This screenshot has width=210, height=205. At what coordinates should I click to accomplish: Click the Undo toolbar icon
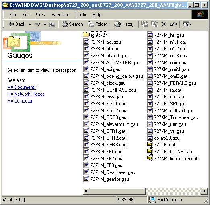173,24
